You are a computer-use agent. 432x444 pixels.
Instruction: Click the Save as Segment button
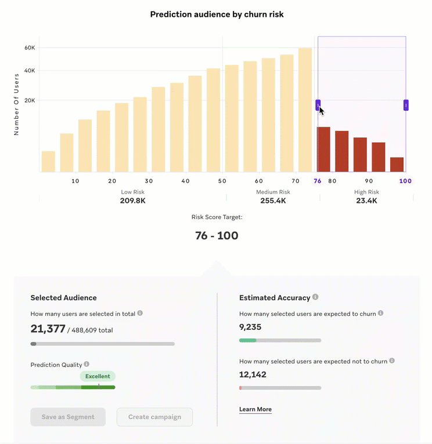pos(68,417)
